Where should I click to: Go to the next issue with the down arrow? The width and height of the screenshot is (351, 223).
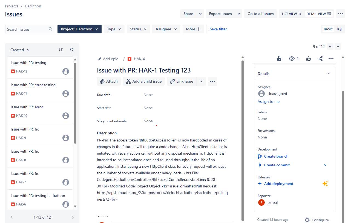click(x=338, y=47)
